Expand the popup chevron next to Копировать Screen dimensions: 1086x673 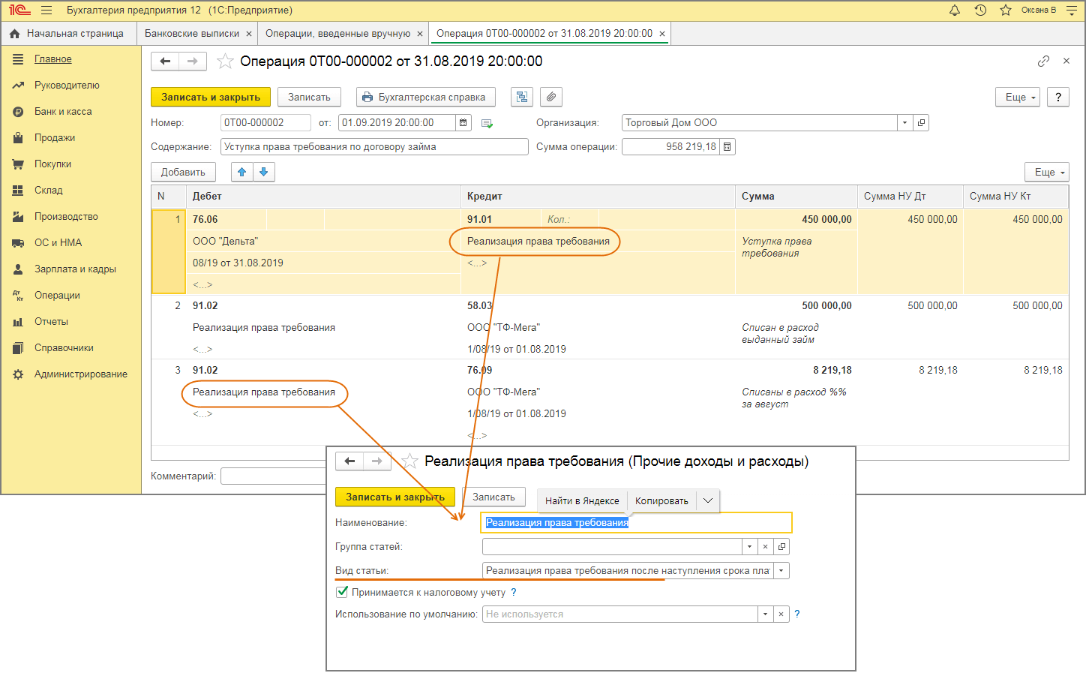click(708, 501)
